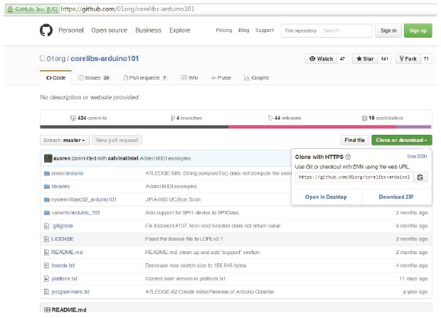Click the green Sign up button
This screenshot has width=441, height=318.
418,31
